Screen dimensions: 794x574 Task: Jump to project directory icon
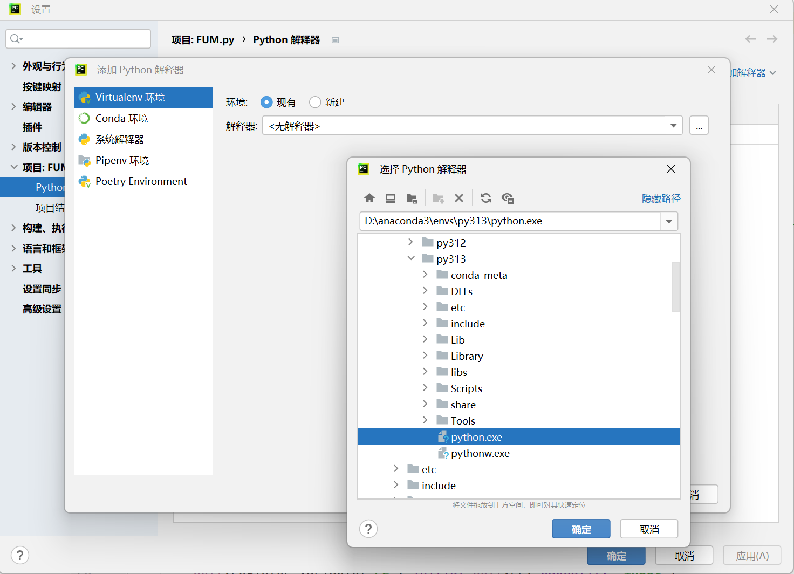[x=412, y=198]
